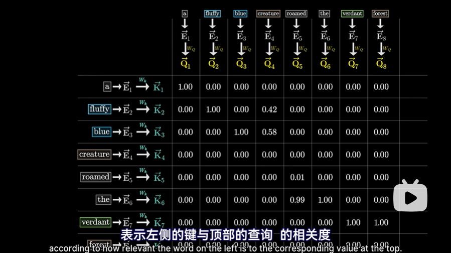The image size is (451, 253).
Task: Click the 'forest' token box at top
Action: [x=380, y=14]
